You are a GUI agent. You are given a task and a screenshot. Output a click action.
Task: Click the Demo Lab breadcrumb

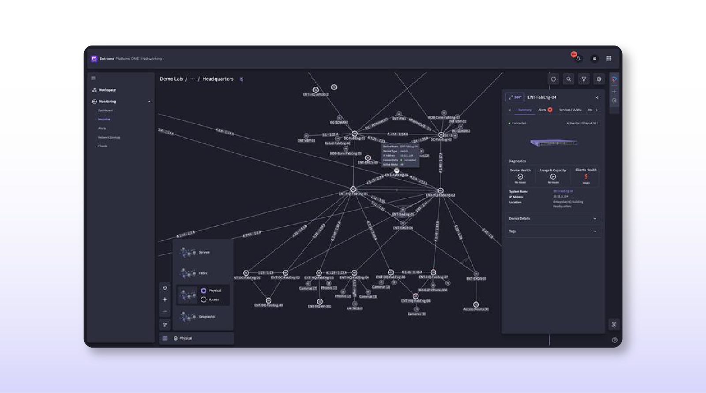click(171, 79)
